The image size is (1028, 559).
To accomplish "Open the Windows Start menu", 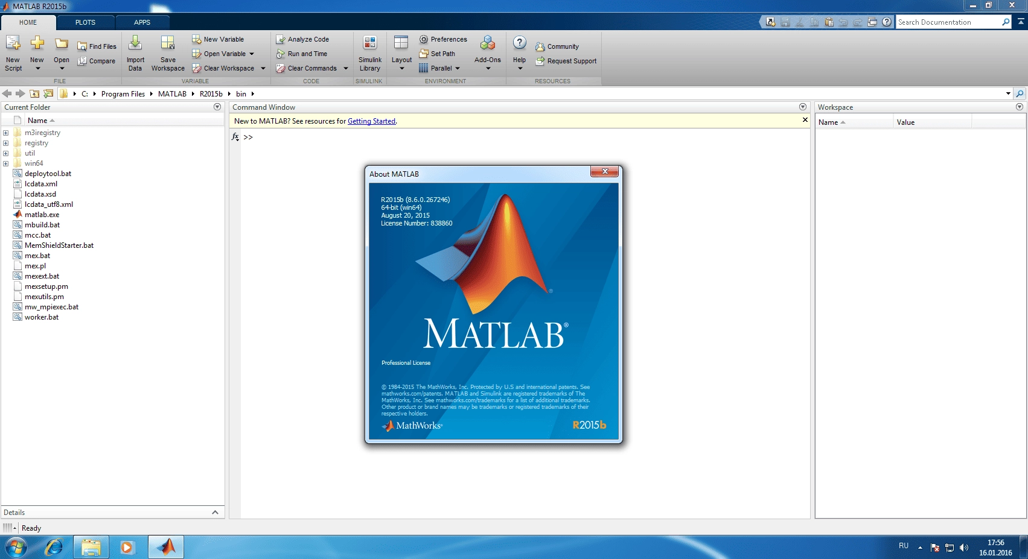I will (x=16, y=548).
